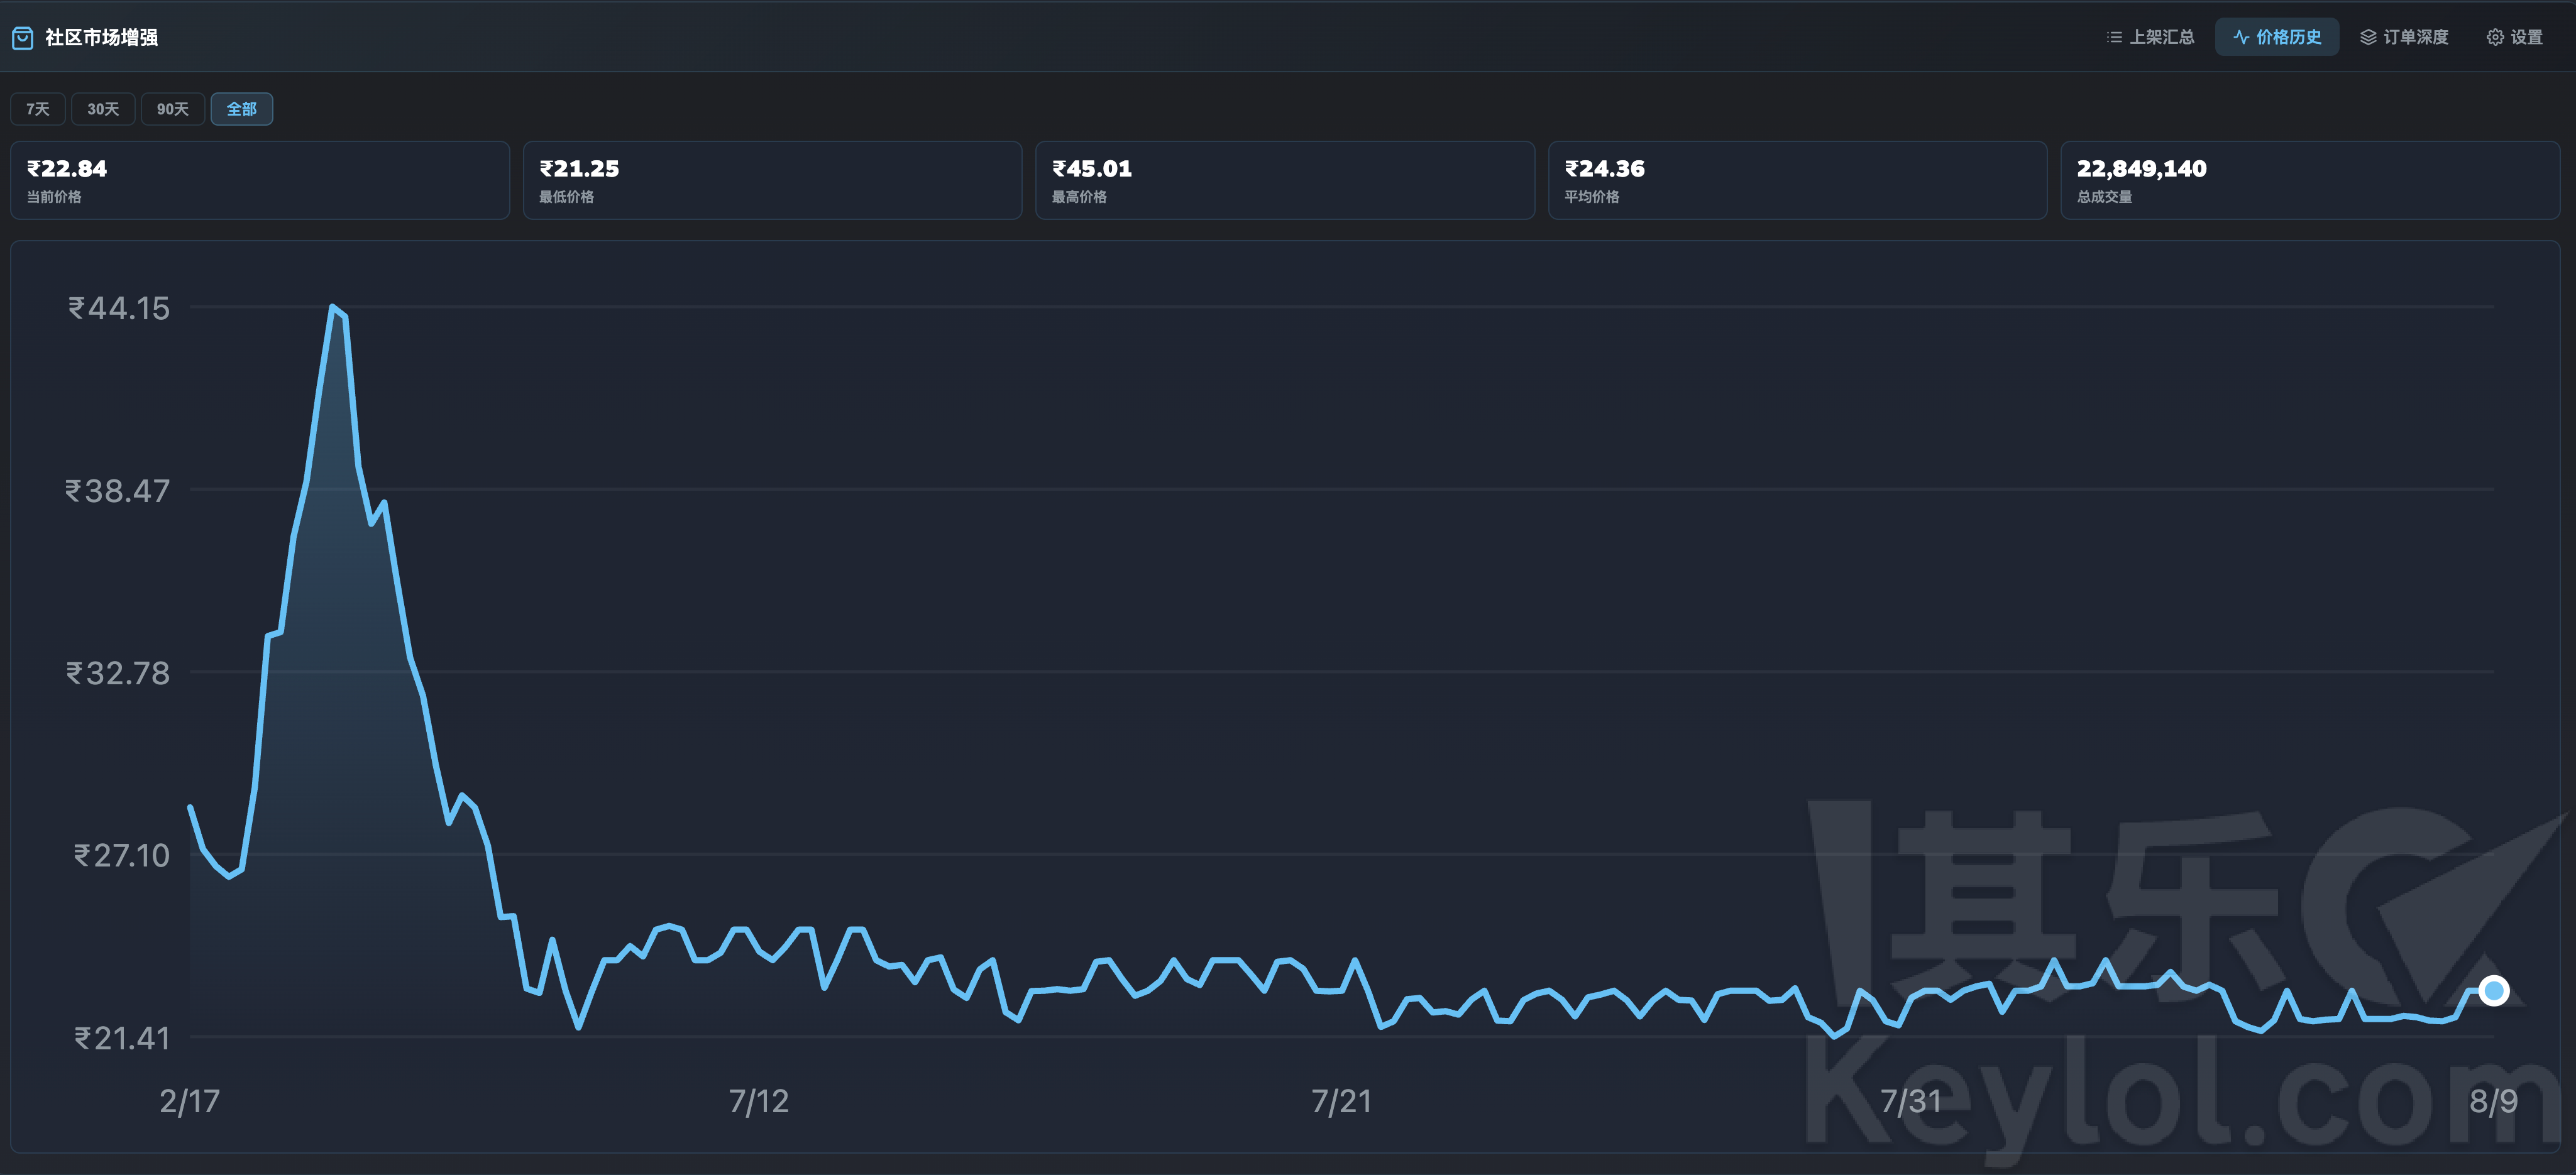Viewport: 2576px width, 1175px height.
Task: Click the 最高价格 ₹45.01 card
Action: [1285, 180]
